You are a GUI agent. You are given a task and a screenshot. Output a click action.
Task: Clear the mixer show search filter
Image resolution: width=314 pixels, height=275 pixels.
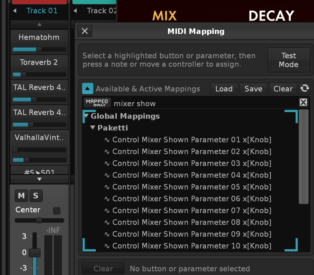coord(303,102)
